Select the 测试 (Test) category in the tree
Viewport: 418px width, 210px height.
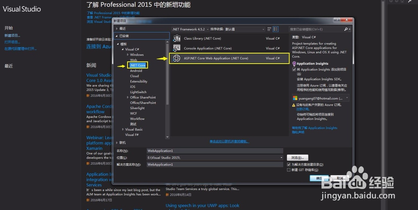133,124
